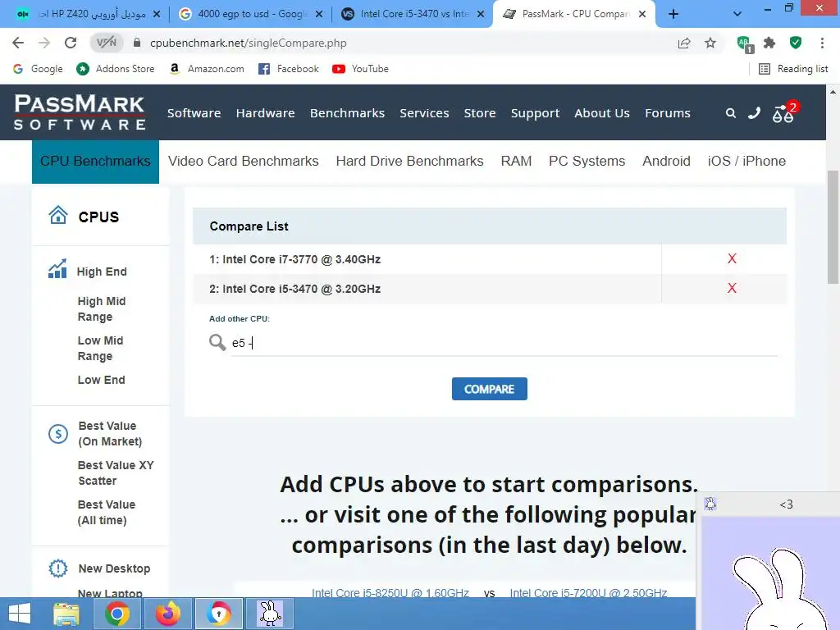The width and height of the screenshot is (840, 630).
Task: Open File Explorer from the taskbar
Action: (x=66, y=614)
